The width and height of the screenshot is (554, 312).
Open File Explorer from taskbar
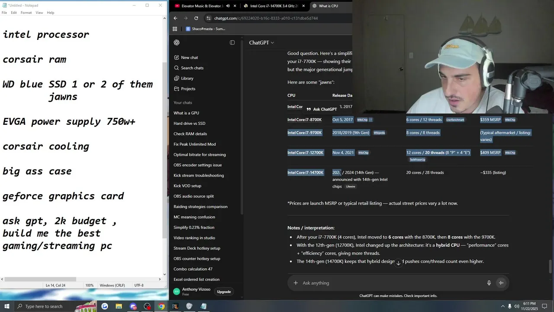coord(119,306)
